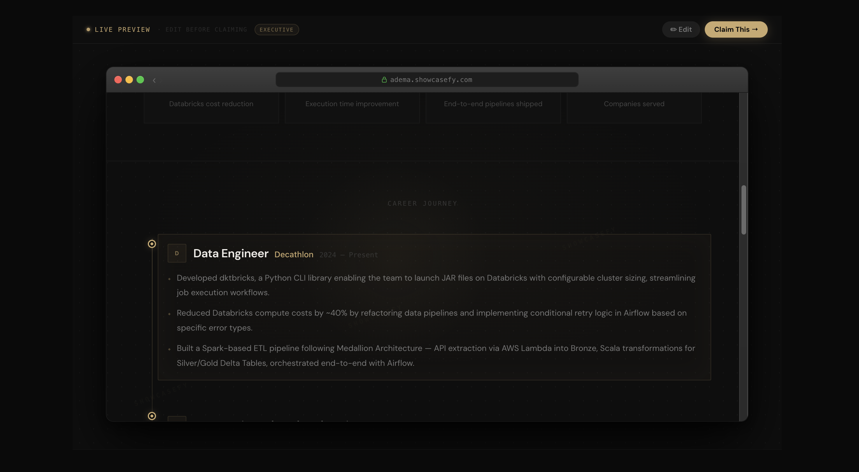Click the Decathlon timeline marker circle
Image resolution: width=859 pixels, height=472 pixels.
pyautogui.click(x=152, y=244)
